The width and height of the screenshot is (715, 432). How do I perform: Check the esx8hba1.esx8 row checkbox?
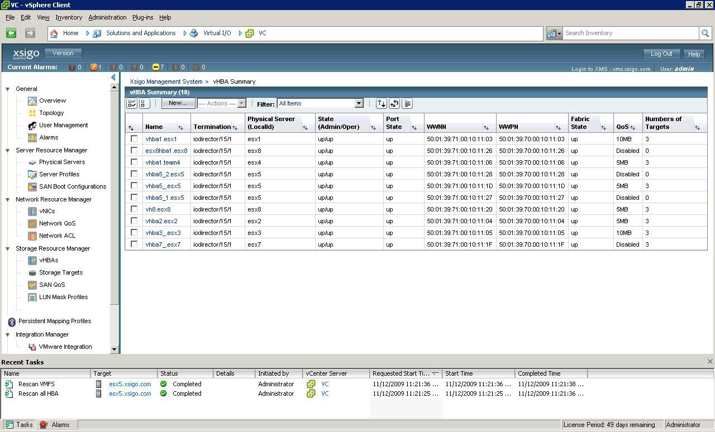134,150
